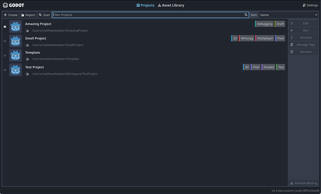Click the /Users/matthewdawber/Workspace/TestProject path

pos(65,74)
